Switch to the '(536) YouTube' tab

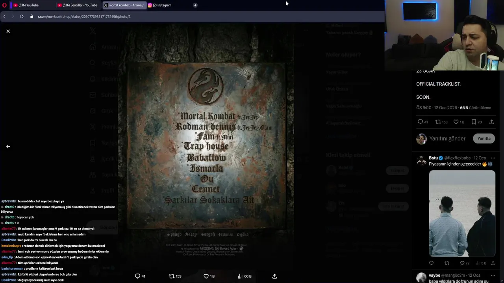[x=29, y=5]
